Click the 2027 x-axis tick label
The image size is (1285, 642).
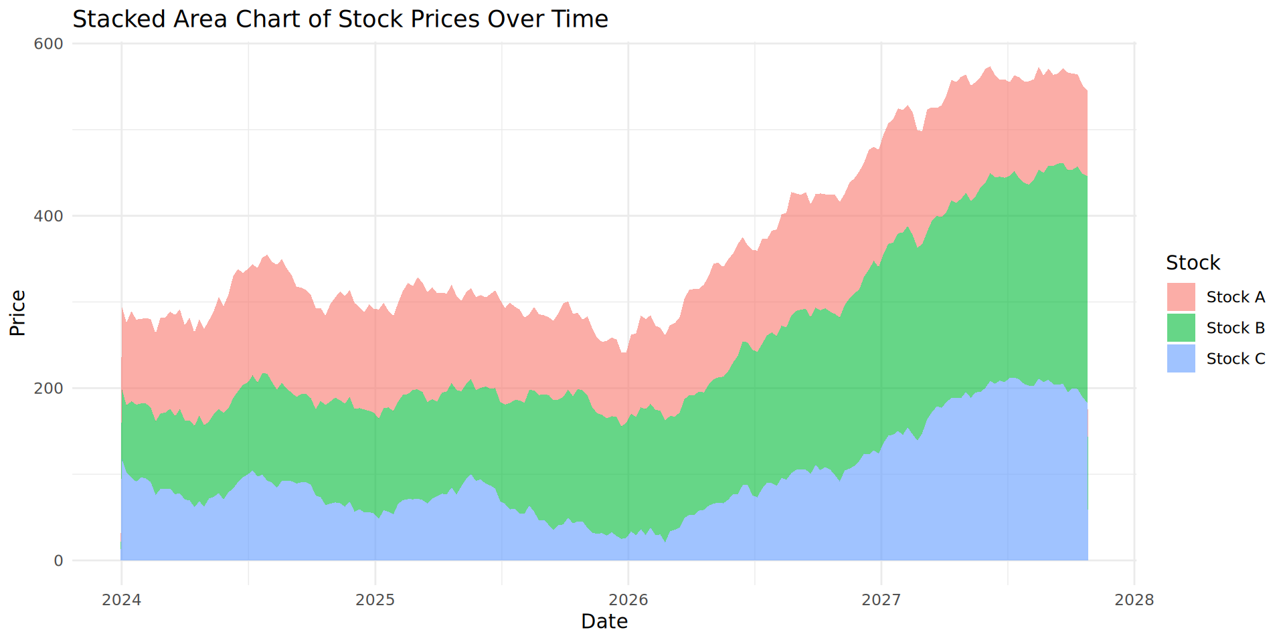[881, 600]
